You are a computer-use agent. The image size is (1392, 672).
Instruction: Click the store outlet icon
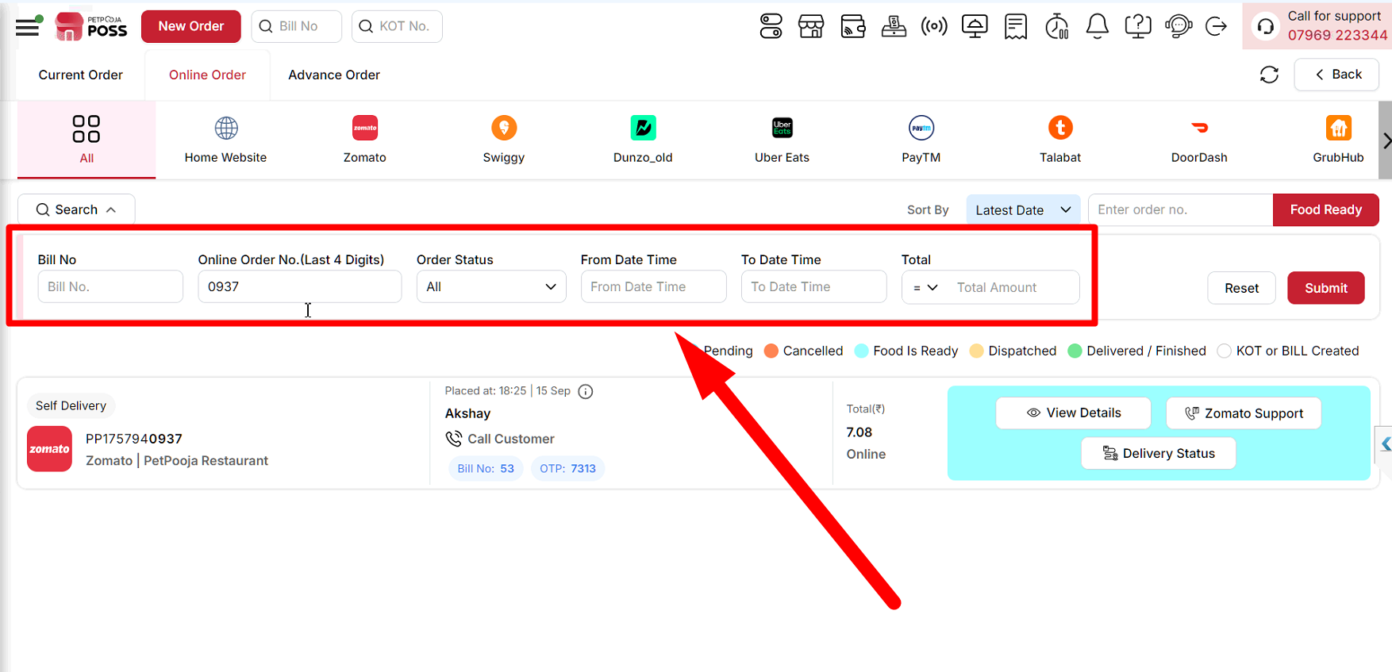811,26
